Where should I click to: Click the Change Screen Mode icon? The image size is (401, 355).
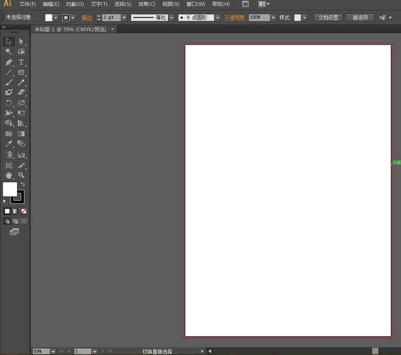click(x=14, y=232)
